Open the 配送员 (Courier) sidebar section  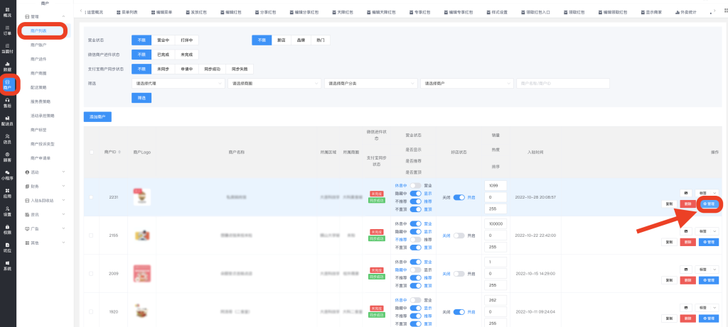(x=7, y=120)
